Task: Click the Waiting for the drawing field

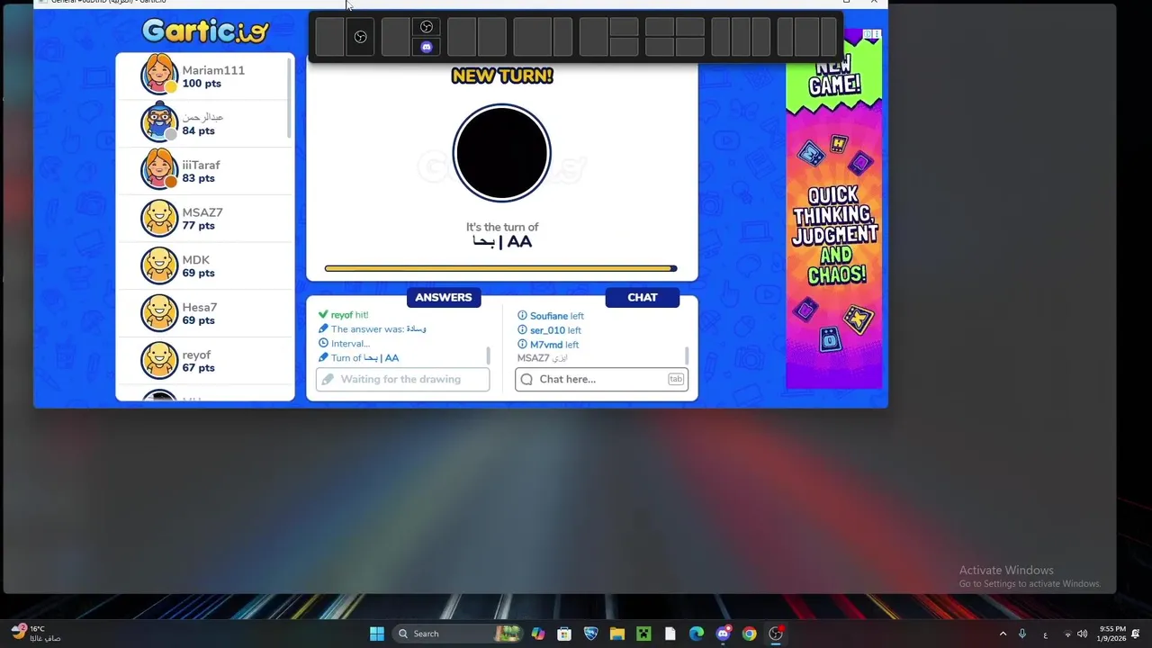Action: (402, 379)
